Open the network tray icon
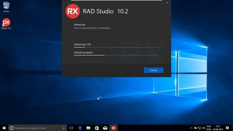 click(200, 128)
